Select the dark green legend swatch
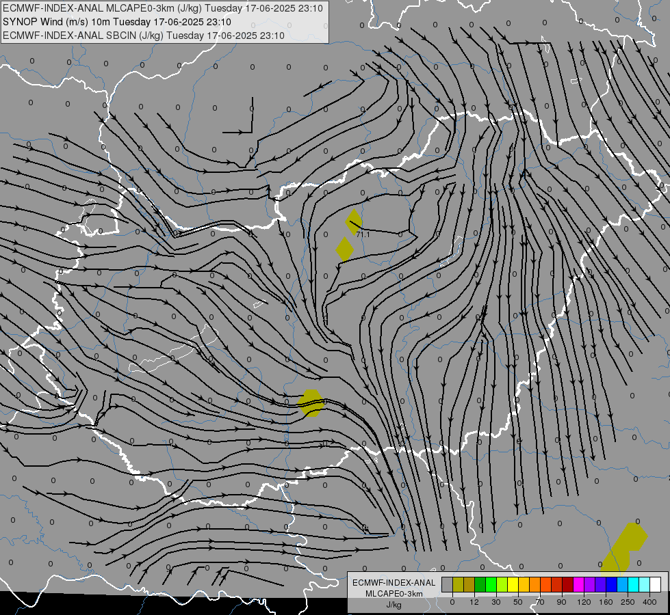 480,585
